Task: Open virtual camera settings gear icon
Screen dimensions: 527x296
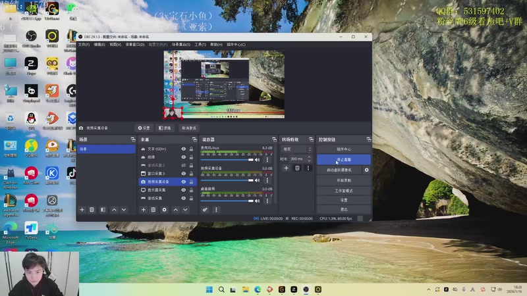Action: point(367,170)
